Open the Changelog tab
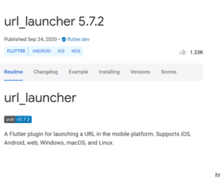This screenshot has width=220, height=187. pyautogui.click(x=46, y=72)
